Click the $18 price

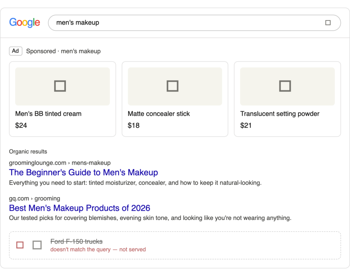click(x=134, y=125)
